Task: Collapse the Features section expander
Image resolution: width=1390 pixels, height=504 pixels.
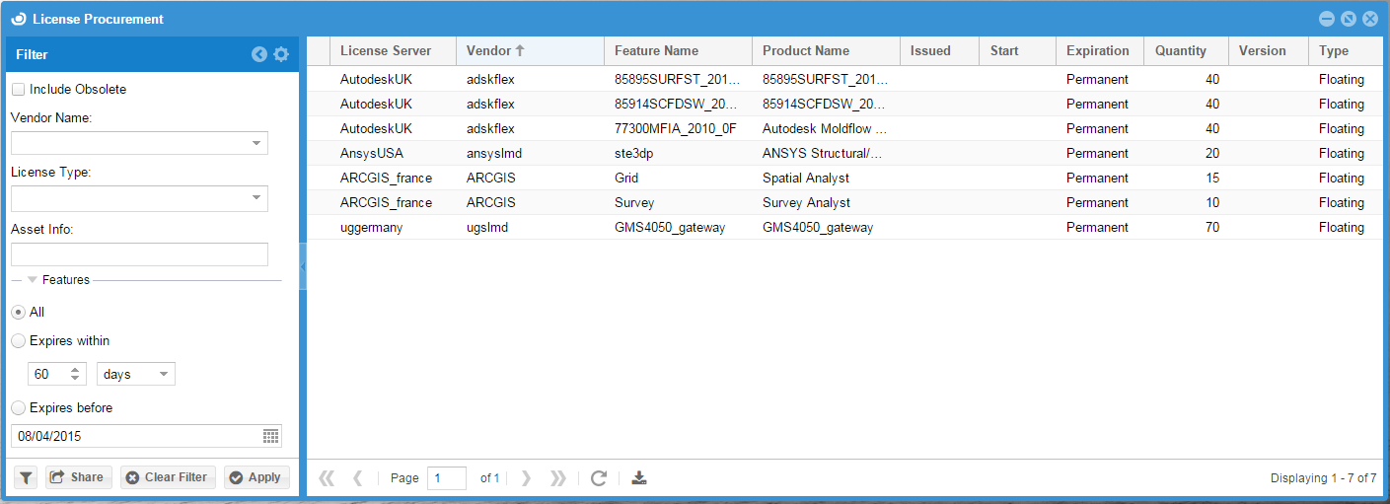Action: [x=32, y=280]
